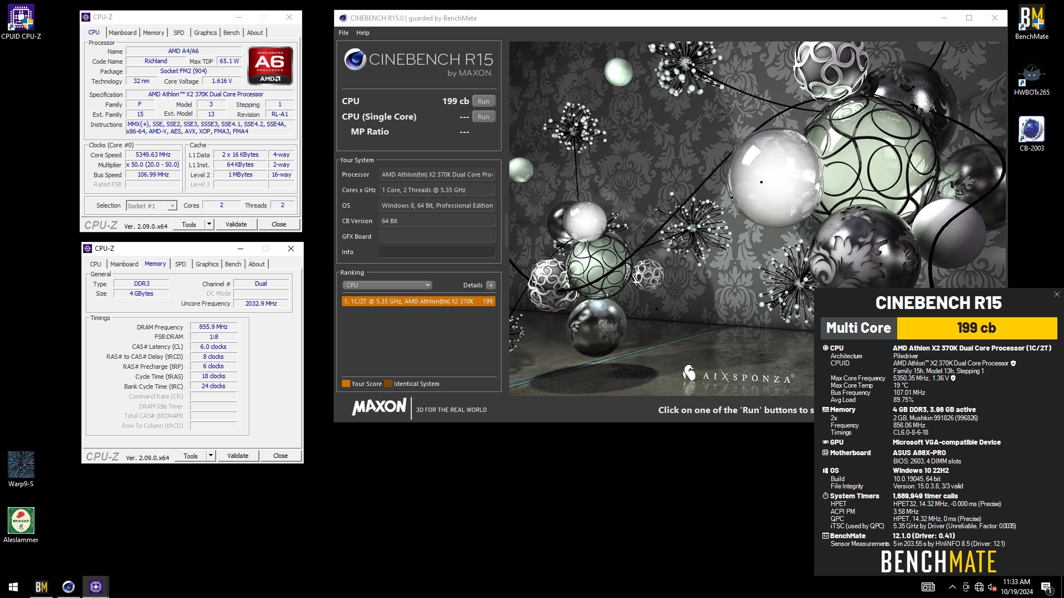1064x598 pixels.
Task: Close the BenchMate result overlay
Action: pyautogui.click(x=1056, y=295)
